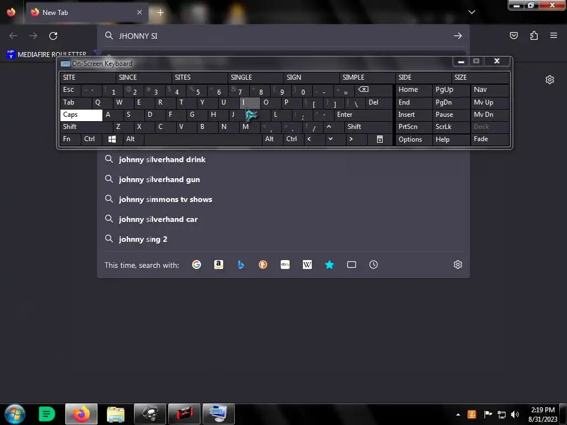Screen dimensions: 567x425
Task: Select suggestion johnny sing 2
Action: [x=283, y=239]
